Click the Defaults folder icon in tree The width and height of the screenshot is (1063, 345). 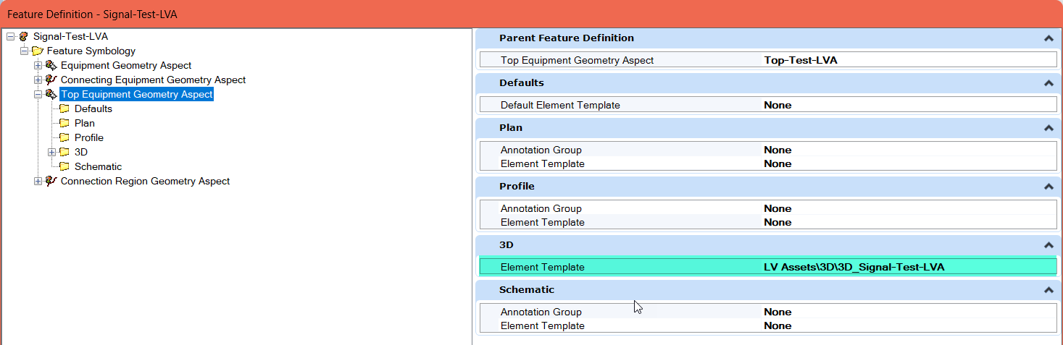(64, 108)
